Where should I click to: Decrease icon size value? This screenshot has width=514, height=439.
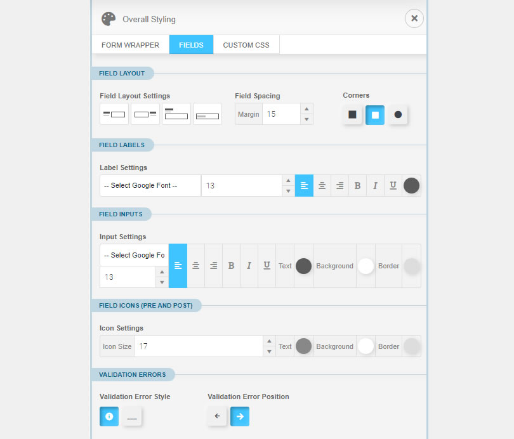[269, 351]
